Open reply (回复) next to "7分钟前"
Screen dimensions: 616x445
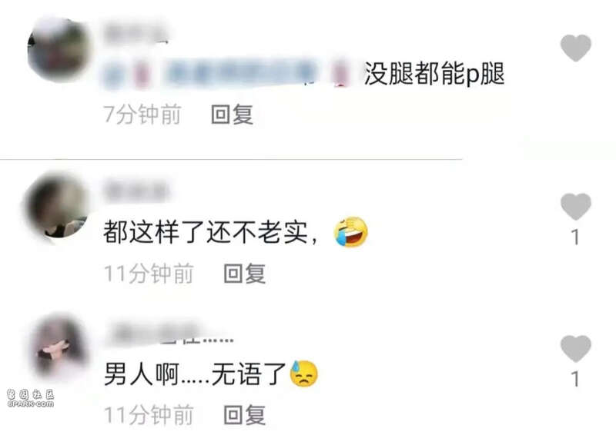coord(232,115)
